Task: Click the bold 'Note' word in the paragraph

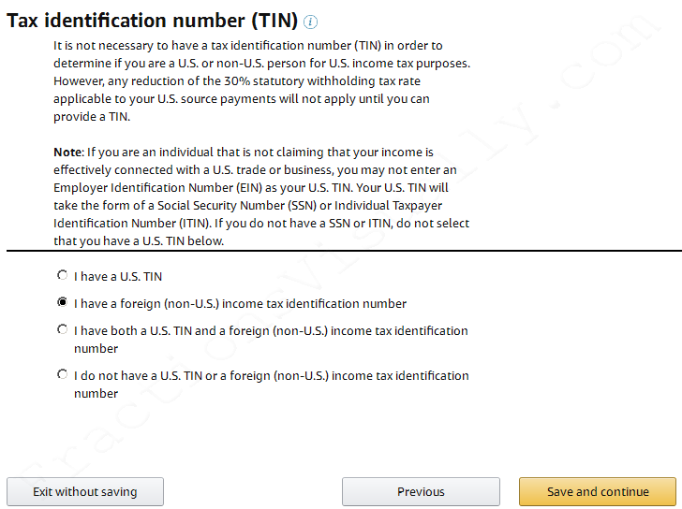Action: [x=67, y=152]
